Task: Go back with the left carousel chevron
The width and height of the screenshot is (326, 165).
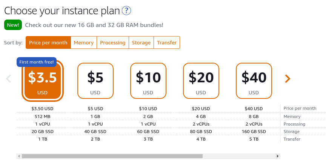Action: [x=9, y=79]
